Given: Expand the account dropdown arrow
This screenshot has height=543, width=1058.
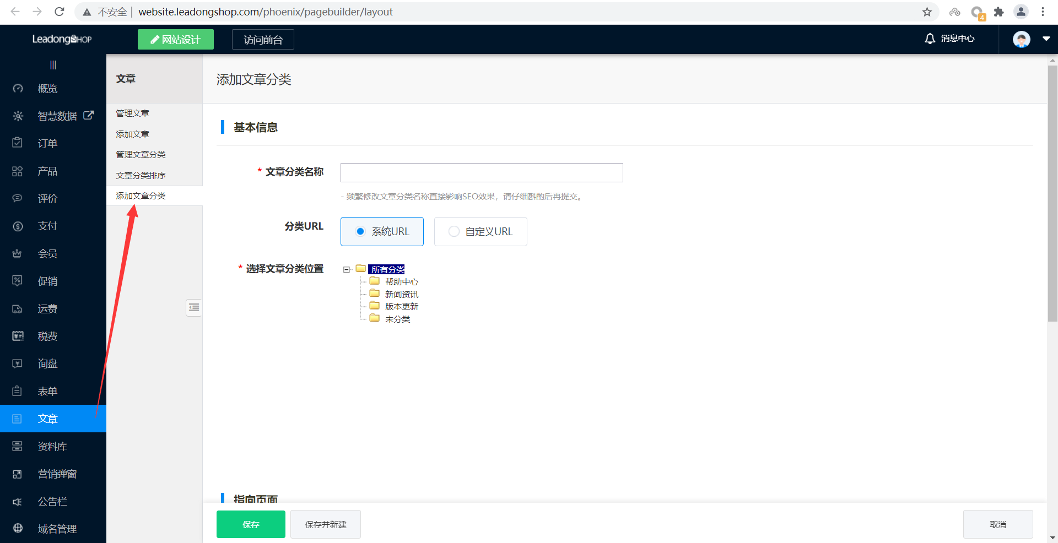Looking at the screenshot, I should click(1046, 39).
